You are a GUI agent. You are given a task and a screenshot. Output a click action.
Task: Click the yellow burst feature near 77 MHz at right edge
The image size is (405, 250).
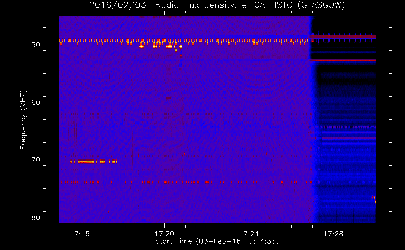tap(374, 200)
